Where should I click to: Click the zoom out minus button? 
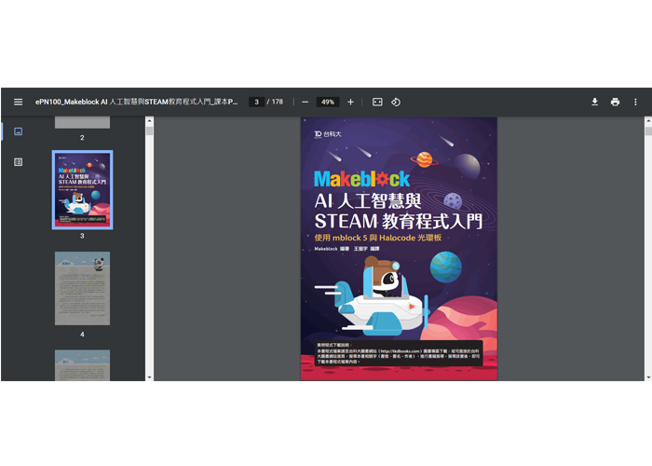305,102
